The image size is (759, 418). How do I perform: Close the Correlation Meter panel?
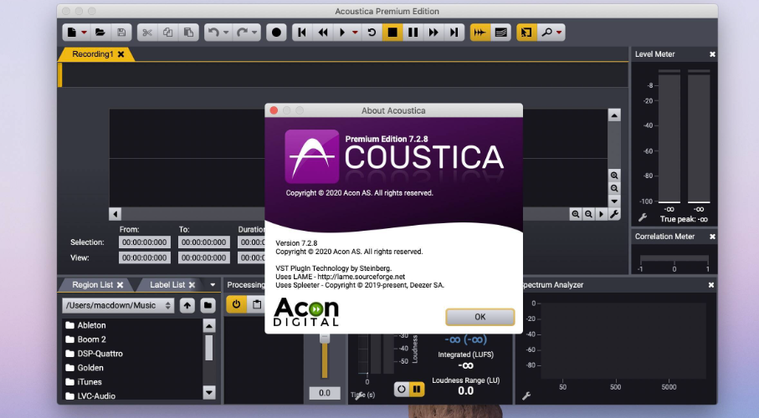pyautogui.click(x=712, y=237)
